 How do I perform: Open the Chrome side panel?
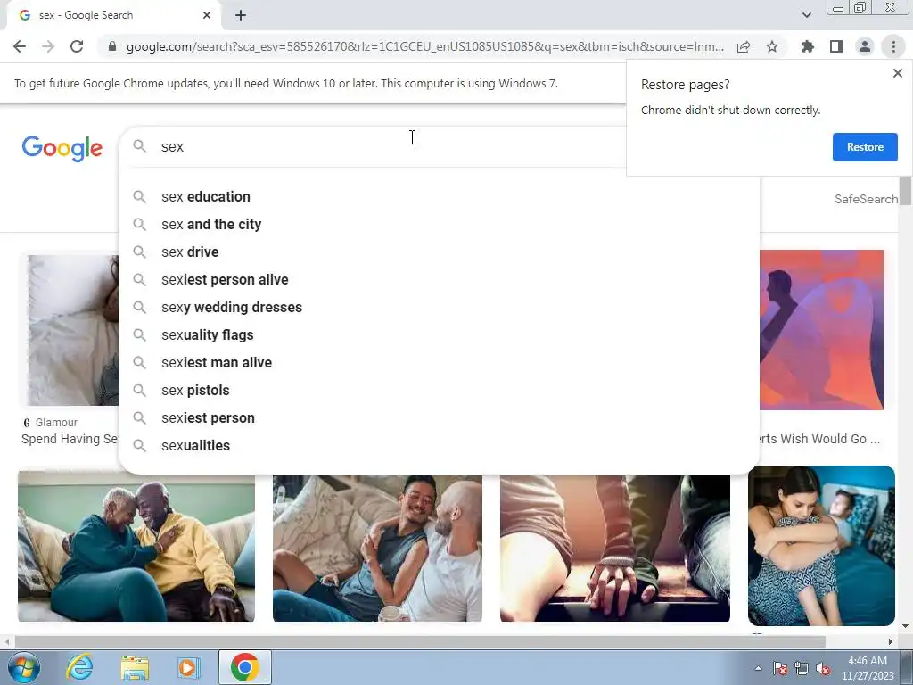point(836,46)
